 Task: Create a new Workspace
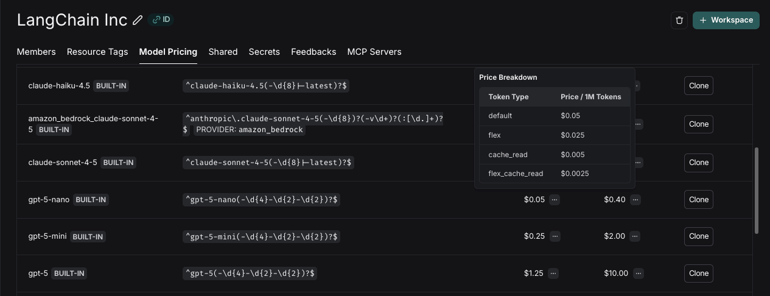(x=726, y=20)
